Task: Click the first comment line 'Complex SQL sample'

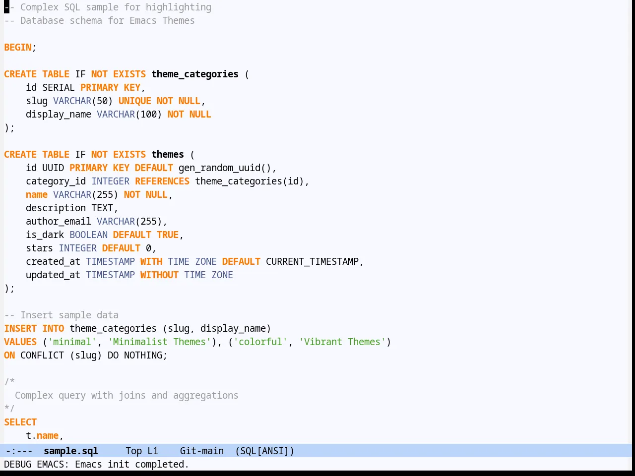Action: point(108,7)
